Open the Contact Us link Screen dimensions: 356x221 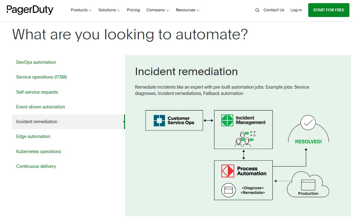click(x=274, y=10)
